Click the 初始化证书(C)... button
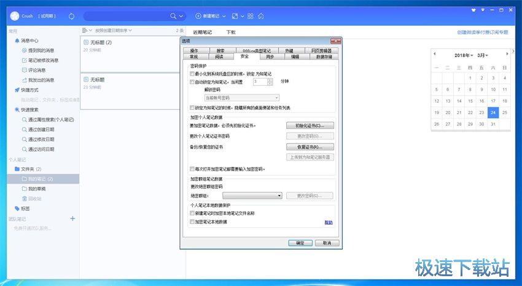The image size is (522, 286). click(x=310, y=125)
